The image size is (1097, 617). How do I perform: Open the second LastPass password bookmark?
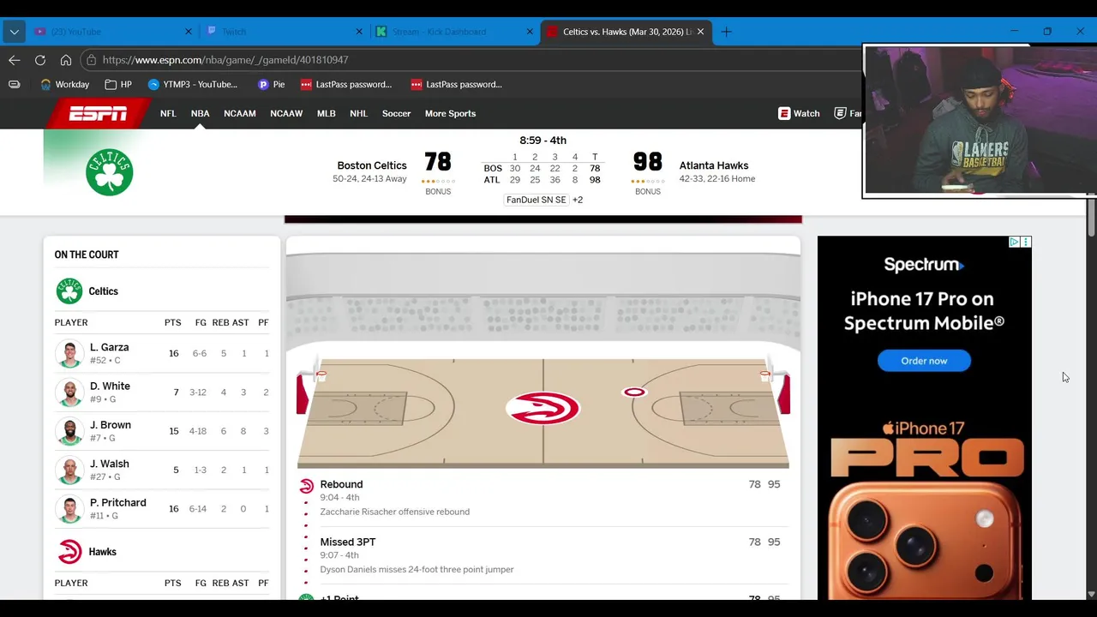pos(456,84)
